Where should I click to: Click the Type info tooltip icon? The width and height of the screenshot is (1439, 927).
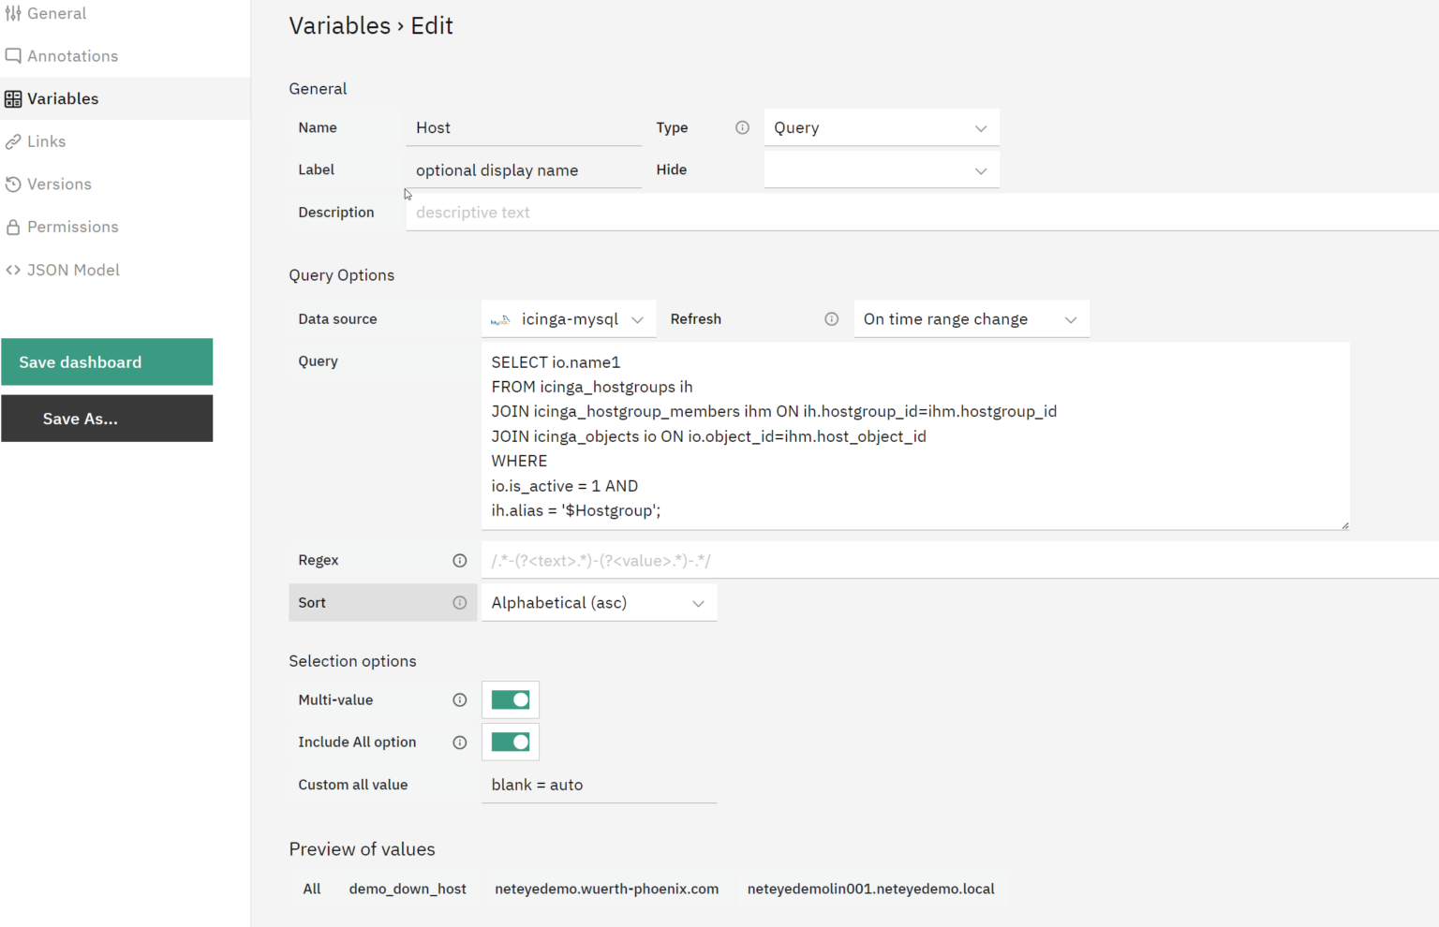point(742,127)
